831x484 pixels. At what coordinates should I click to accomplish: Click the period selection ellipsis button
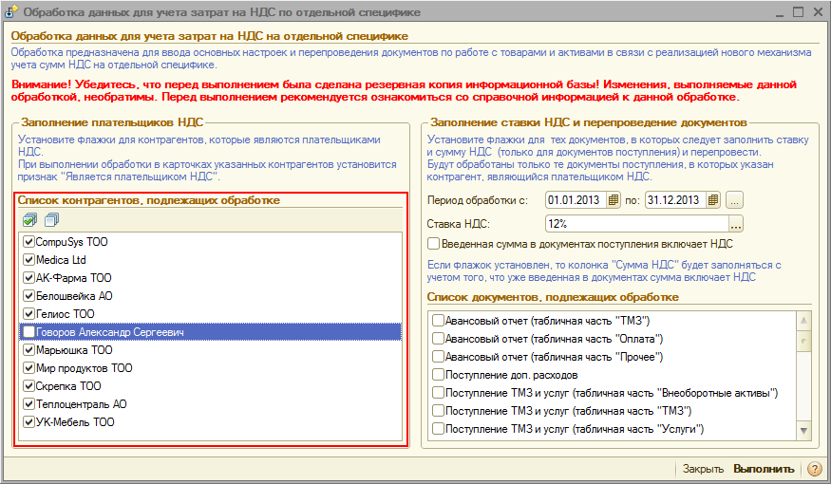point(735,200)
